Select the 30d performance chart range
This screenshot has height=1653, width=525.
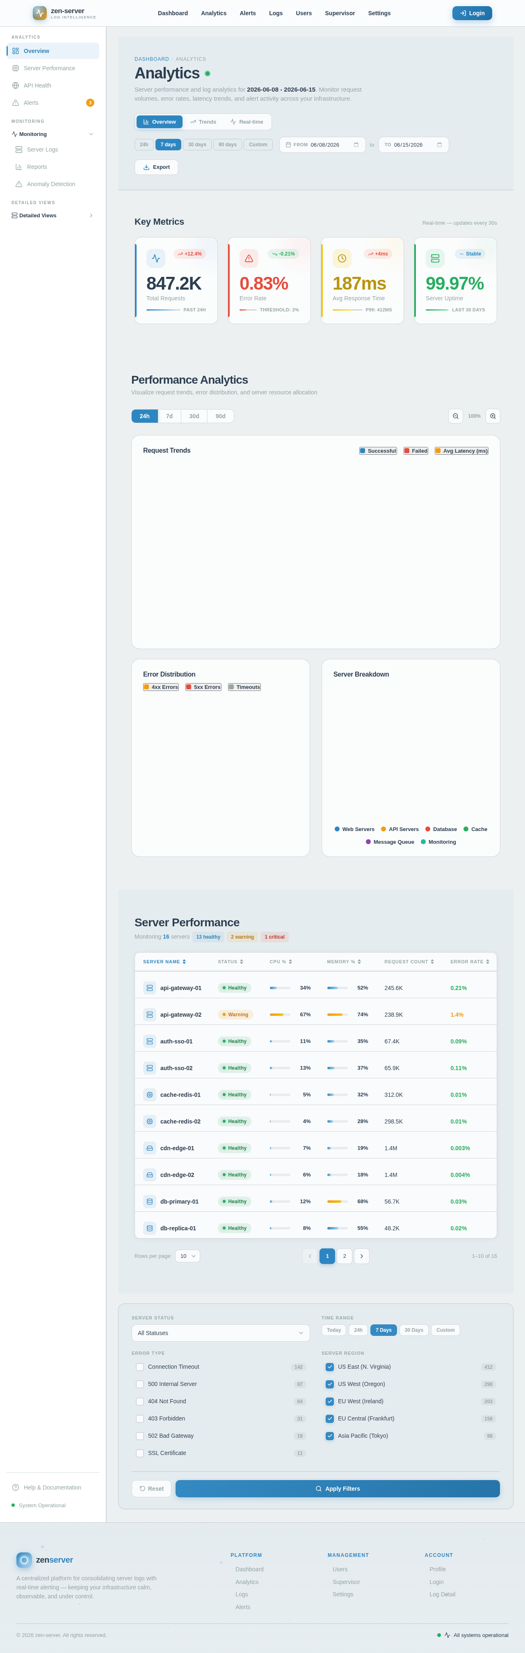coord(194,416)
